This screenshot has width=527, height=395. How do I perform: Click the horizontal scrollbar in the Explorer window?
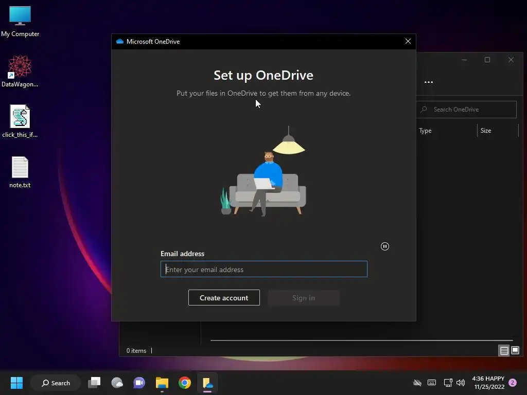click(362, 340)
